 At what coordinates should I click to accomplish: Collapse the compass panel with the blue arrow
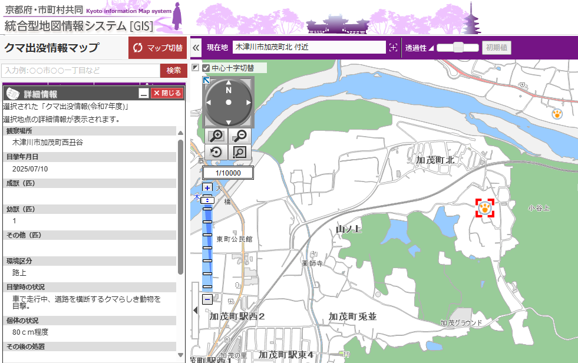tap(207, 80)
